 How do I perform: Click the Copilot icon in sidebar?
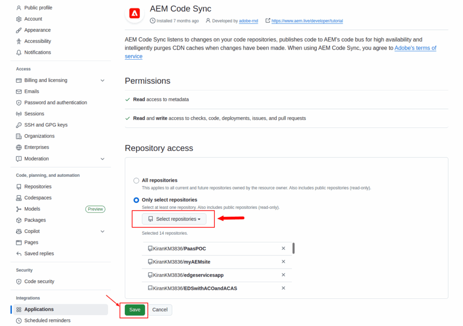(19, 231)
